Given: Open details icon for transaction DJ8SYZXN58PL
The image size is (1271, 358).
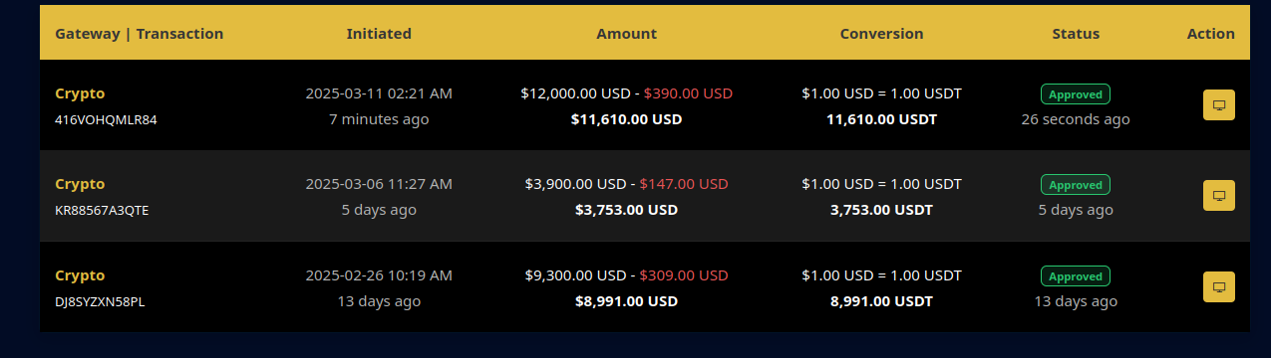Looking at the screenshot, I should tap(1218, 287).
